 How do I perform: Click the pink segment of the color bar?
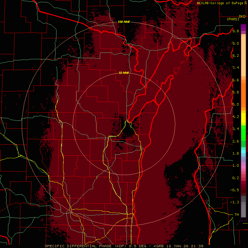click(x=243, y=167)
